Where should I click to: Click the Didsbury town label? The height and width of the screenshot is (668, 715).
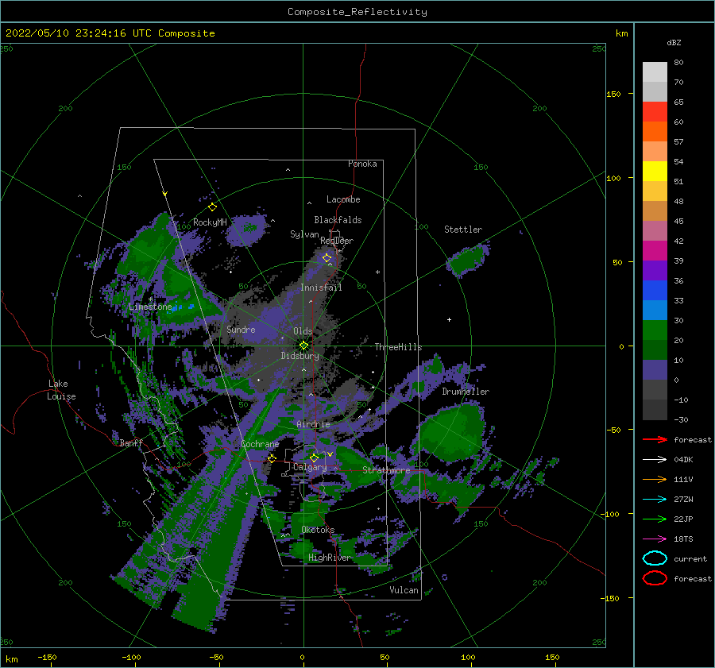click(x=300, y=356)
